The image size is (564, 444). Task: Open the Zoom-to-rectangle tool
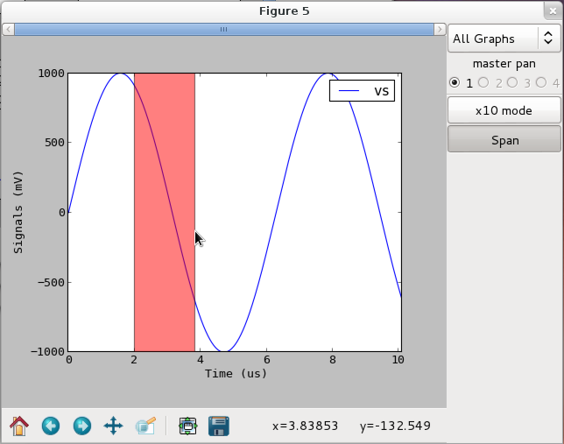[145, 426]
